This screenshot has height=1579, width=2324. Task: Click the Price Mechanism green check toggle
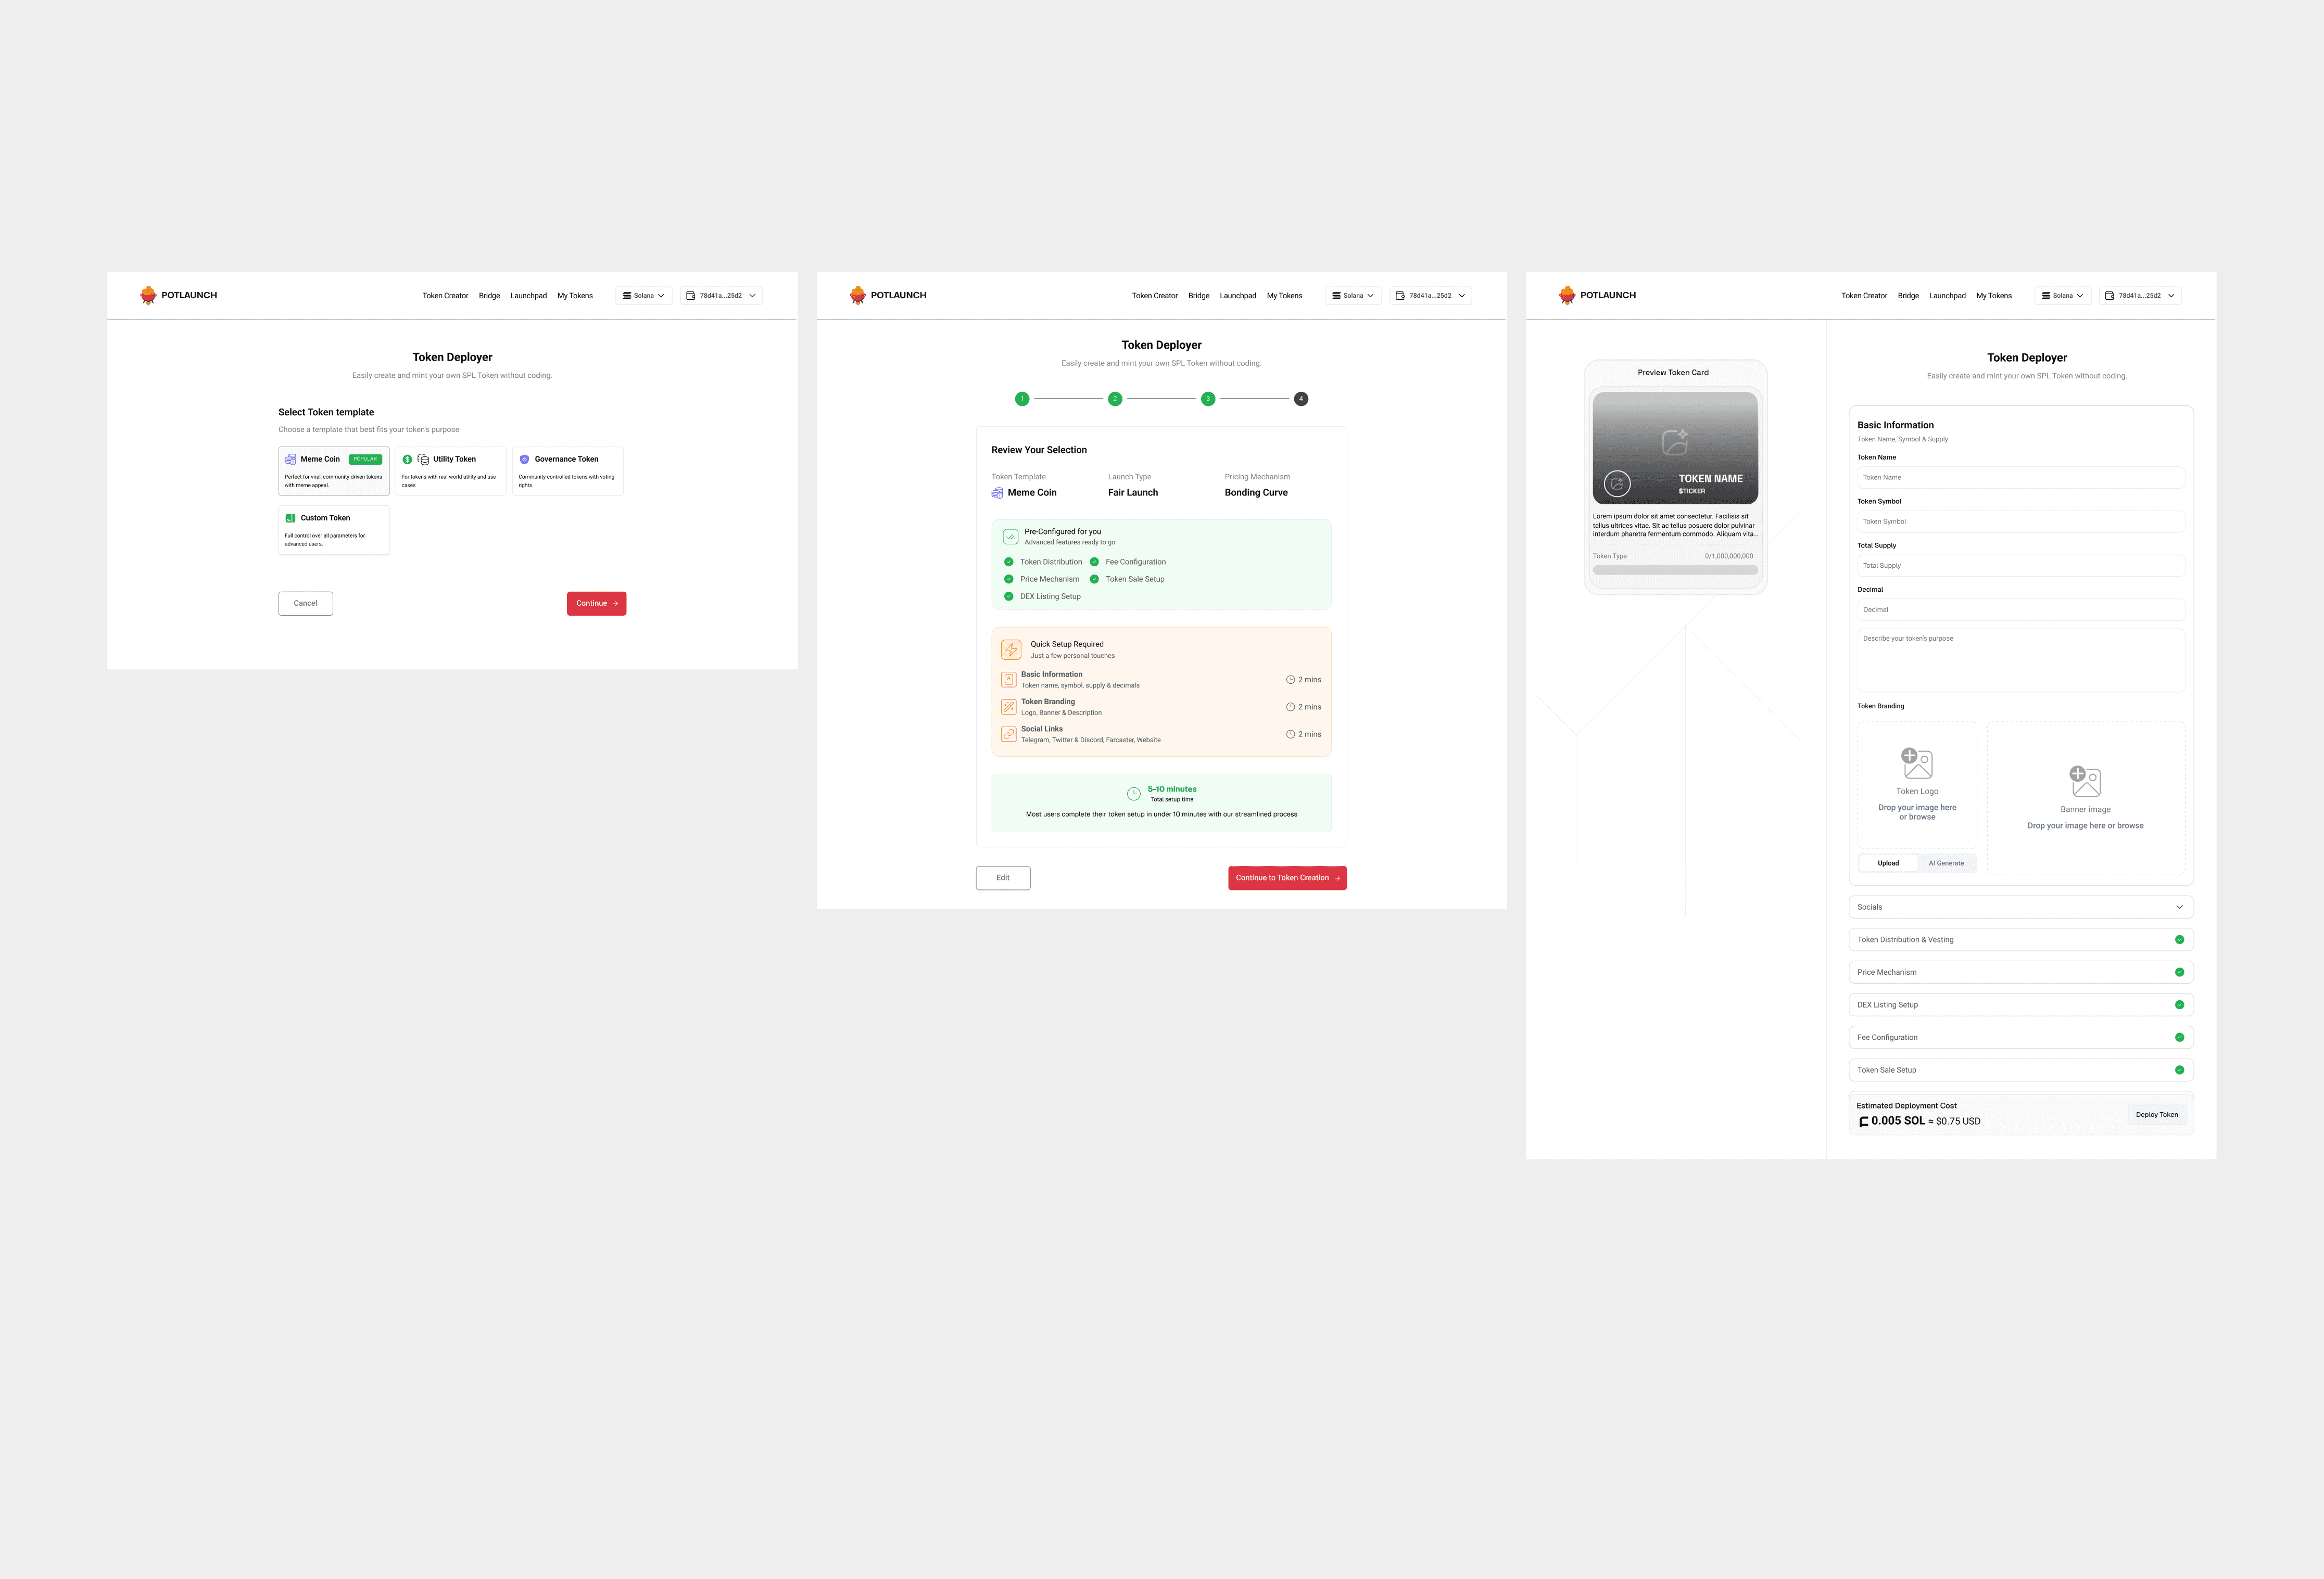coord(2180,971)
